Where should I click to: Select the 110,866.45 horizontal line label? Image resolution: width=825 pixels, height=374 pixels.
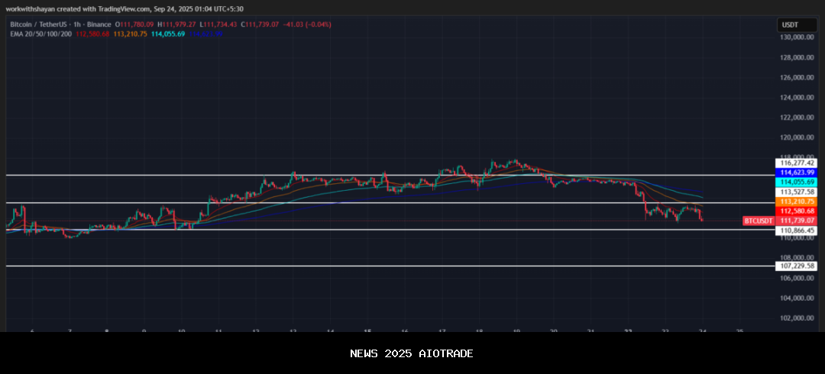797,231
